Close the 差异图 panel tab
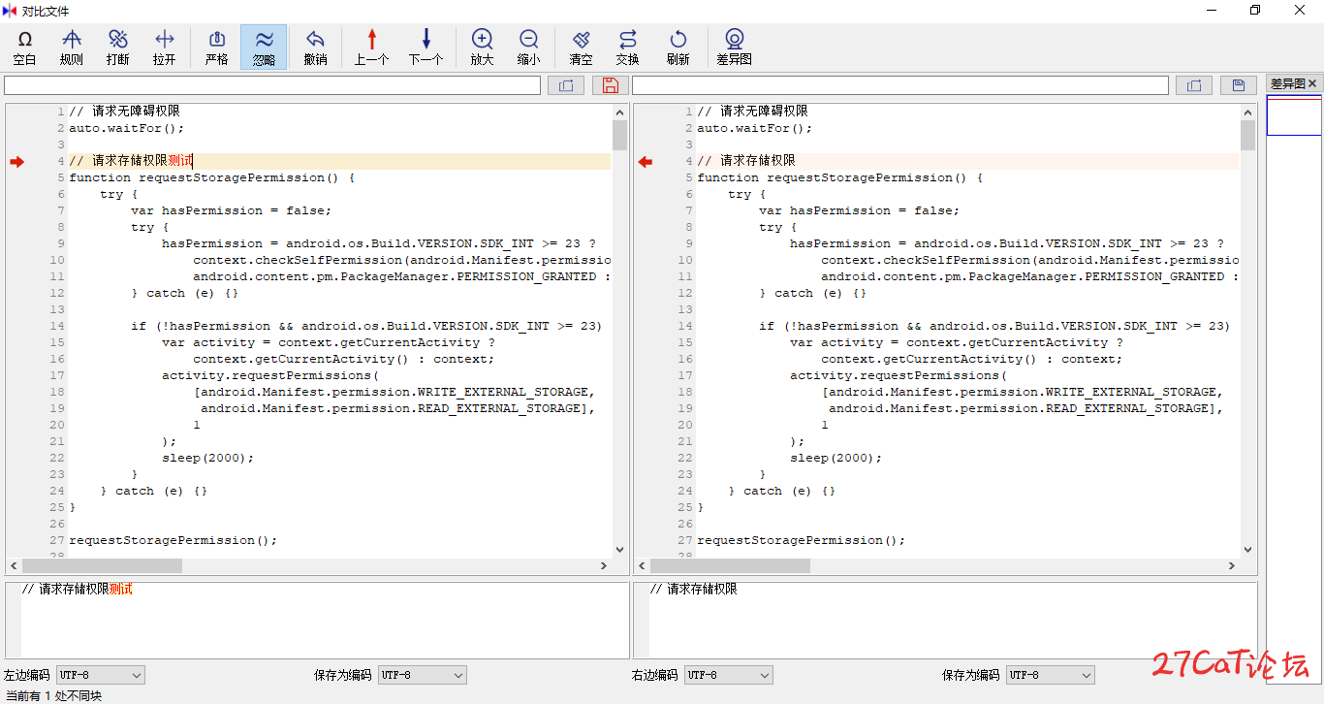Viewport: 1324px width, 704px height. coord(1313,84)
